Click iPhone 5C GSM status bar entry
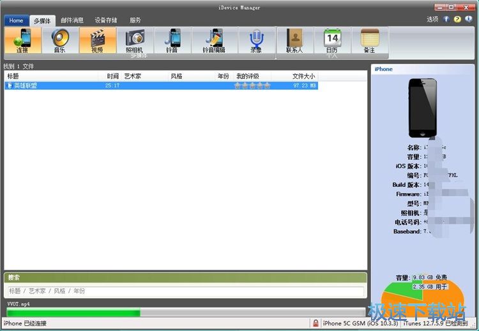479x331 pixels. (x=360, y=323)
